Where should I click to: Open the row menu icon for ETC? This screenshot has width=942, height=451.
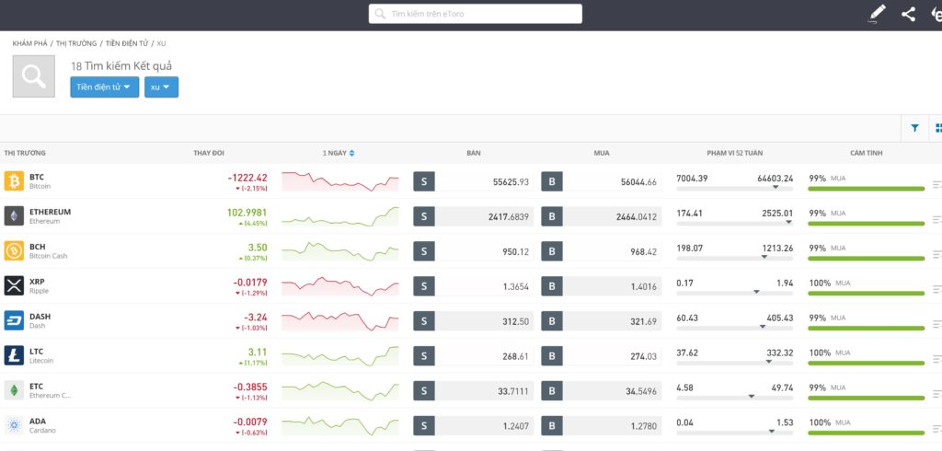tap(937, 395)
